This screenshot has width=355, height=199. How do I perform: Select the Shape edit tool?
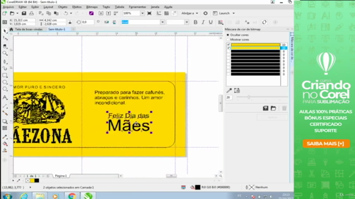[5, 38]
